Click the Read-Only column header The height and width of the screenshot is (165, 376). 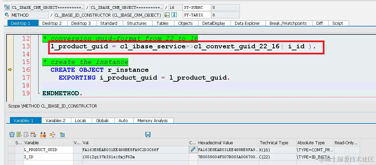[347, 143]
